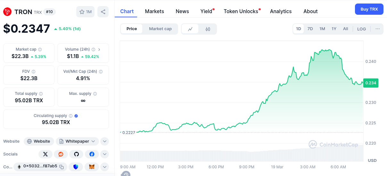This screenshot has width=387, height=176.
Task: Click the $0.2347 price text
Action: [27, 29]
